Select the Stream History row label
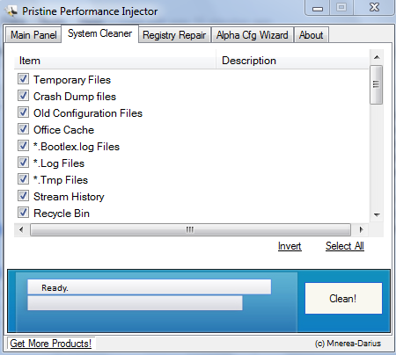The width and height of the screenshot is (396, 355). (x=69, y=197)
